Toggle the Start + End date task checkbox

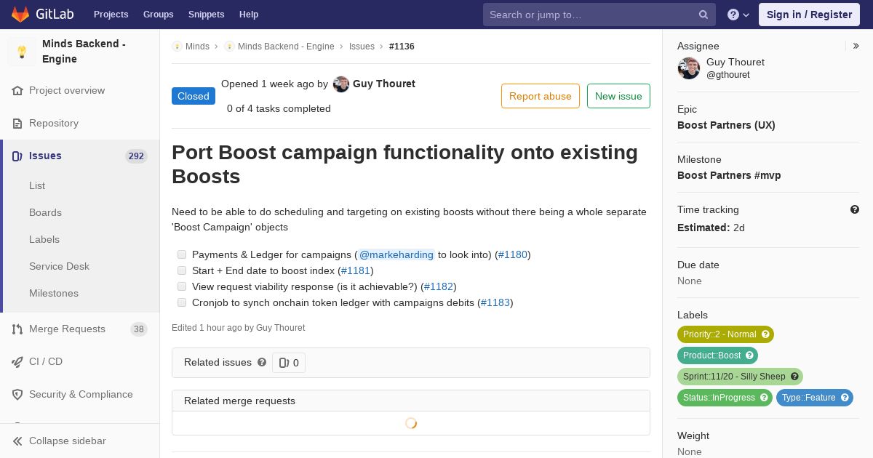182,270
